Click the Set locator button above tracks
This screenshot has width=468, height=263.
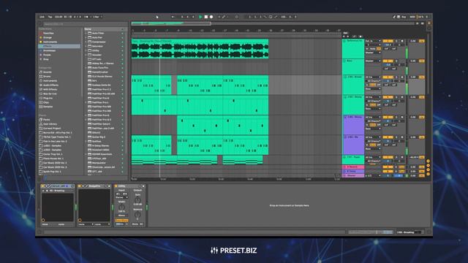pyautogui.click(x=345, y=33)
